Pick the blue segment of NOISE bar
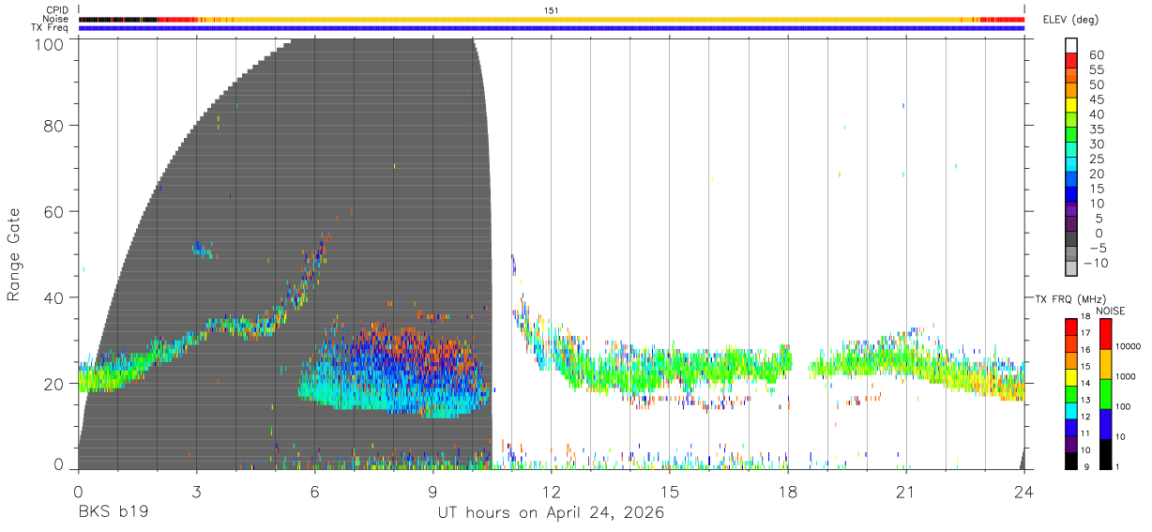This screenshot has width=1152, height=532. click(x=1105, y=423)
